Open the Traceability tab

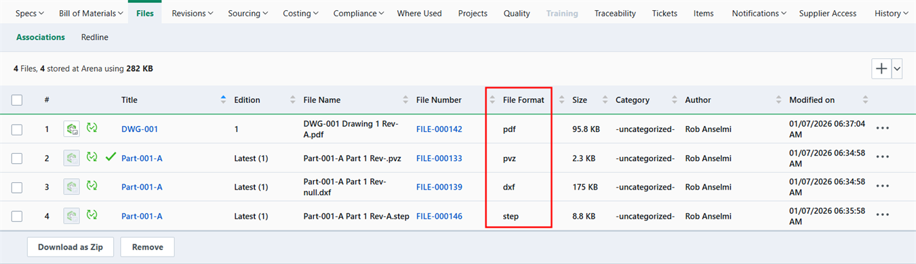pyautogui.click(x=615, y=13)
